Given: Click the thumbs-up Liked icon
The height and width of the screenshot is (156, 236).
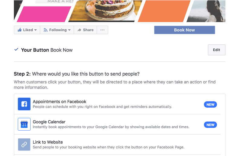Looking at the screenshot, I should point(20,30).
